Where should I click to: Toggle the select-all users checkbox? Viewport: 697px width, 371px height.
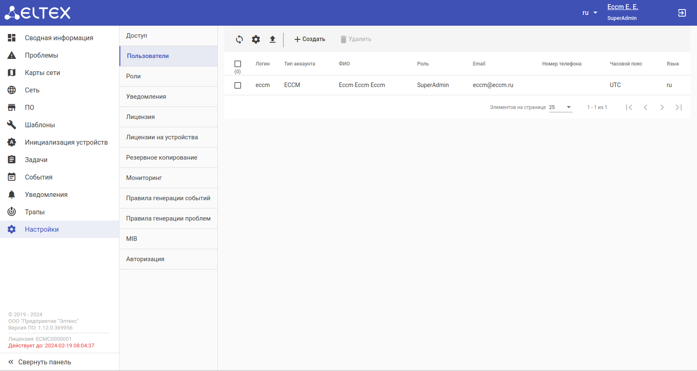(x=238, y=64)
